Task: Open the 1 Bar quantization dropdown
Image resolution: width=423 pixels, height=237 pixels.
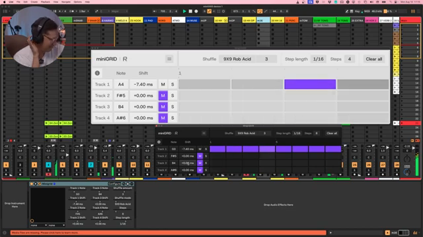Action: point(84,11)
